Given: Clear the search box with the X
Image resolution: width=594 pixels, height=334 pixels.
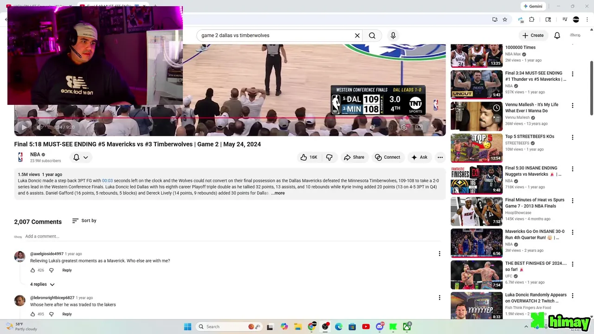Looking at the screenshot, I should click(x=357, y=35).
